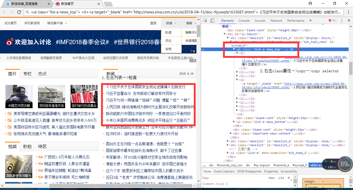353x190 pixels.
Task: Expand the newslist_b div node
Action: [x=228, y=141]
